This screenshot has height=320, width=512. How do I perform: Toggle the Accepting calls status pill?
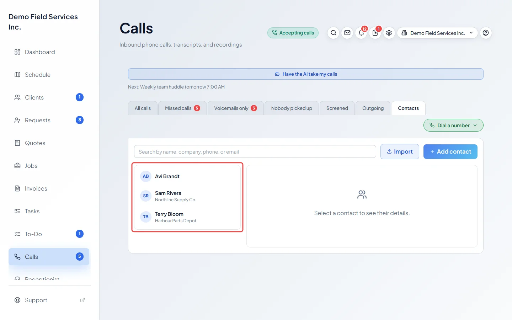[293, 33]
